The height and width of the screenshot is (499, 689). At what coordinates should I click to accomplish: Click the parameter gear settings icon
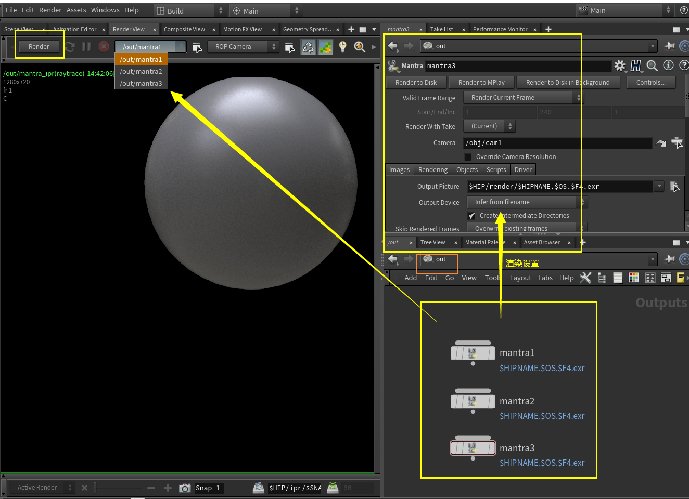click(x=619, y=65)
